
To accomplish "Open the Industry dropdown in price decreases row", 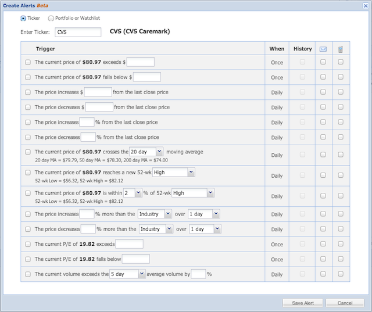I will pyautogui.click(x=156, y=229).
